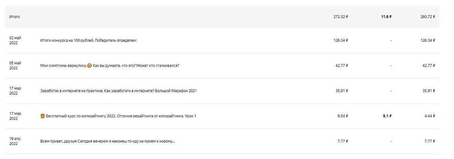Viewport: 454px width, 159px height.
Task: Click 35.91 ₽ income for marathon article
Action: 340,91
